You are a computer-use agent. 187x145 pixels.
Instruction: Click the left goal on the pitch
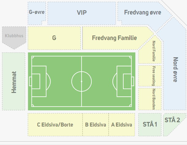pyautogui.click(x=30, y=81)
